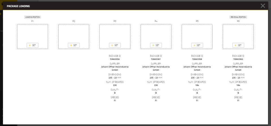Select package ID 53663356
Screen dimensions: 271x126
115,59
